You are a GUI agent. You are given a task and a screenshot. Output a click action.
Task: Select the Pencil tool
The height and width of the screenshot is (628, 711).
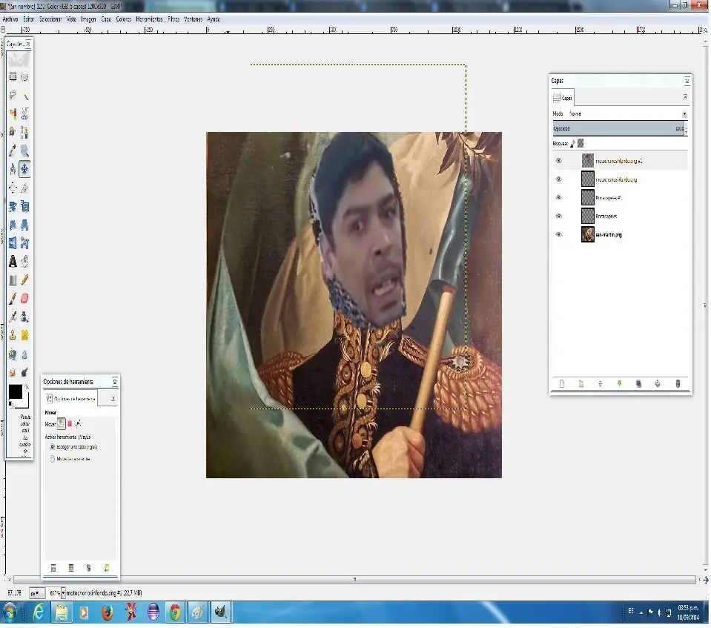click(24, 280)
